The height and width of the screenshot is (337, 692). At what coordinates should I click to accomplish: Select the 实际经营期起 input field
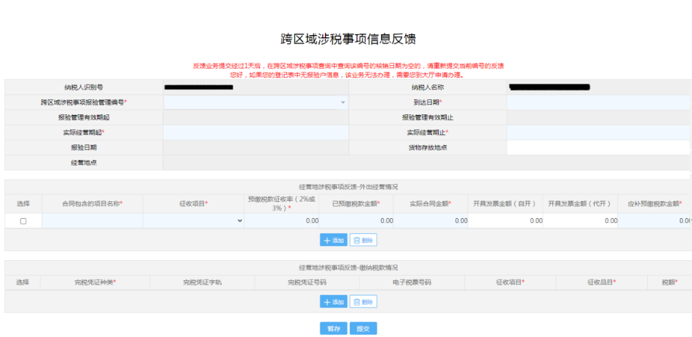pos(256,132)
